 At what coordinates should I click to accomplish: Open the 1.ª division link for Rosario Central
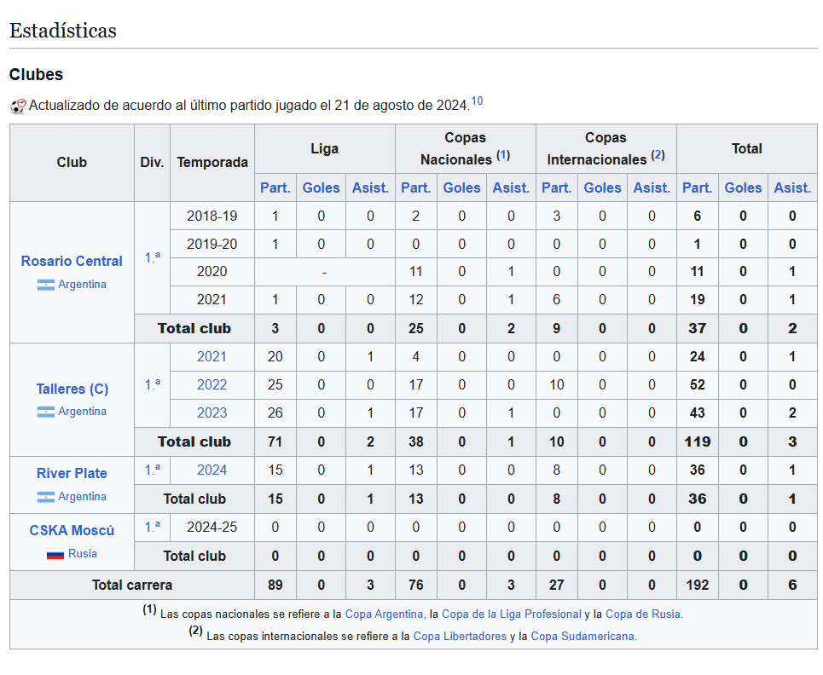point(152,257)
